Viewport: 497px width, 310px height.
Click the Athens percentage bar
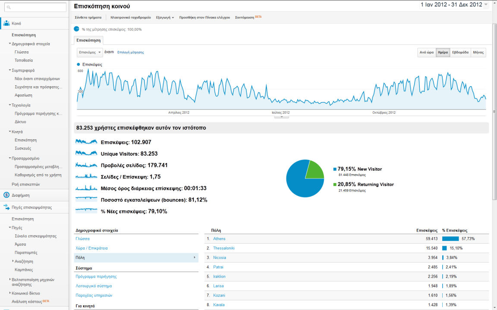click(450, 239)
